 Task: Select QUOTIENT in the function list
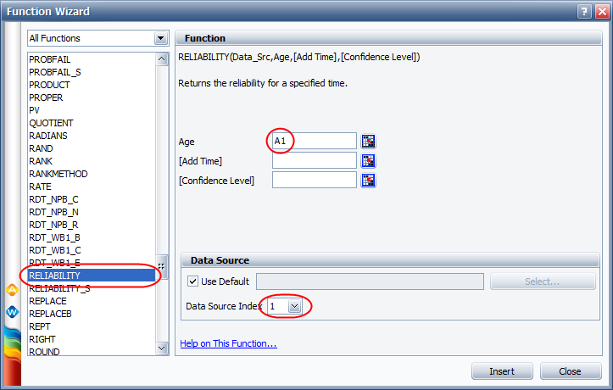click(x=53, y=123)
